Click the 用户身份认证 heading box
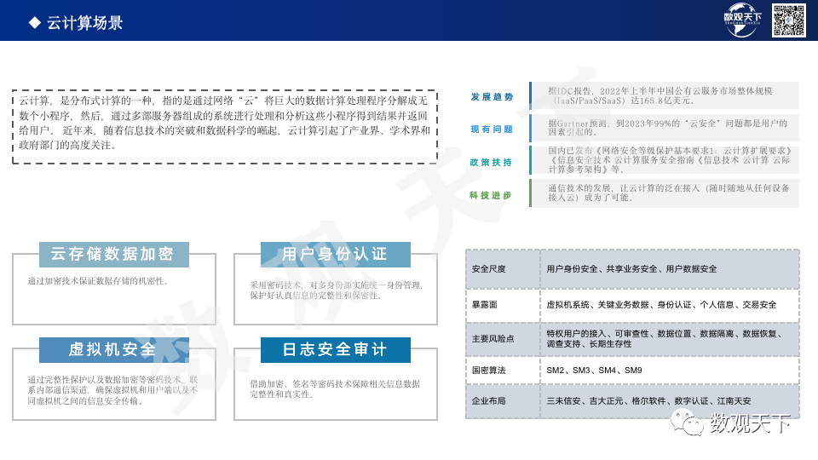This screenshot has width=818, height=460. coord(335,255)
